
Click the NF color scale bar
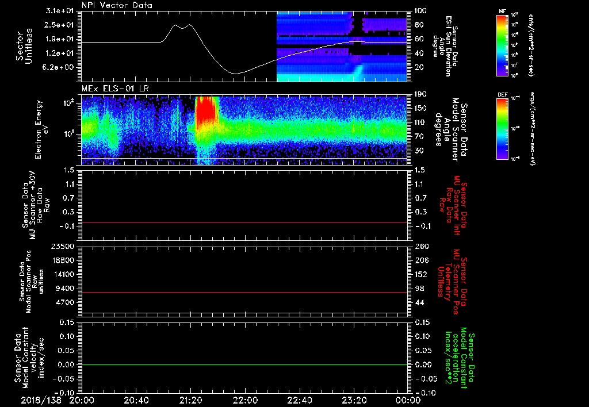tap(502, 45)
